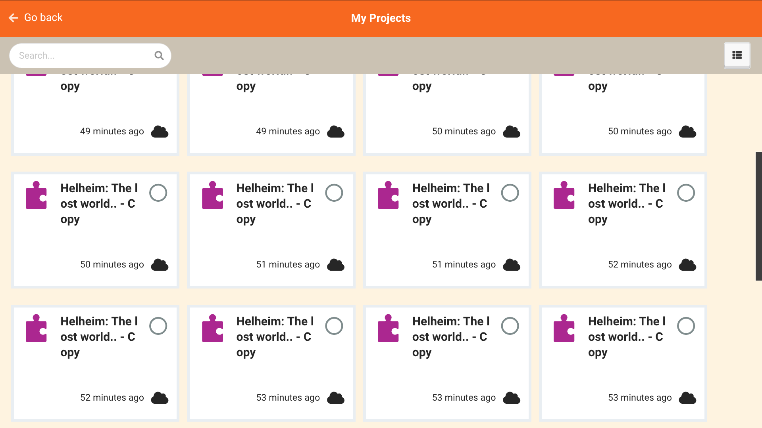Click cloud icon on middle-row 52 minutes ago card
Screen dimensions: 762x428
tap(687, 265)
